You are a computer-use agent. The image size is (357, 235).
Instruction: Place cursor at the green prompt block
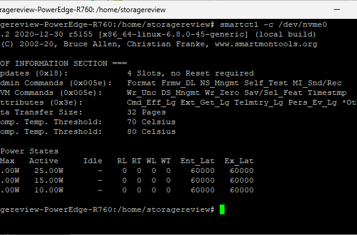[222, 209]
